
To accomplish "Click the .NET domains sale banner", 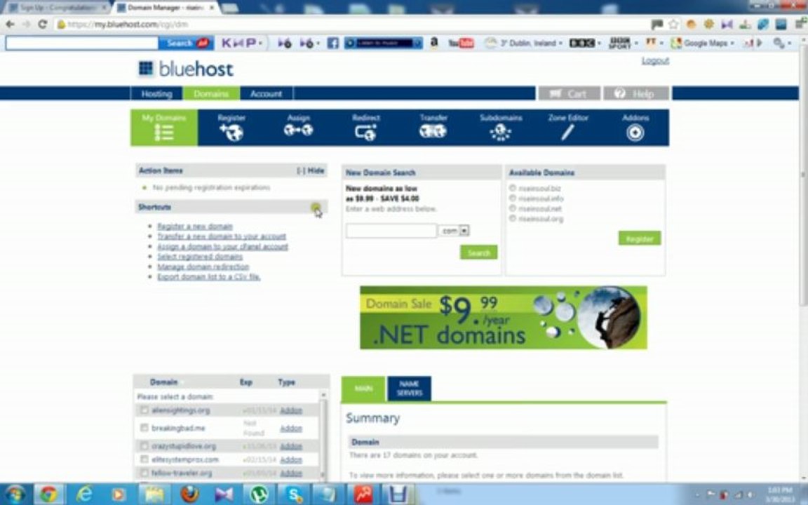I will pos(504,318).
